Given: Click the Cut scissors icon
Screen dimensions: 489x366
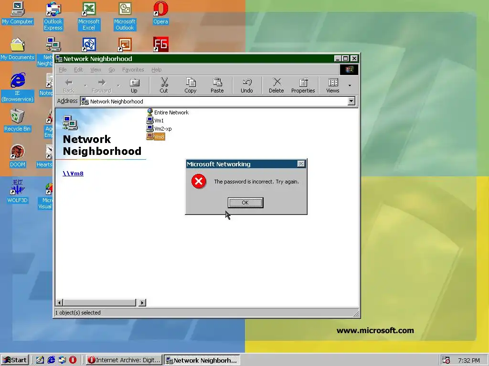Looking at the screenshot, I should pyautogui.click(x=164, y=82).
